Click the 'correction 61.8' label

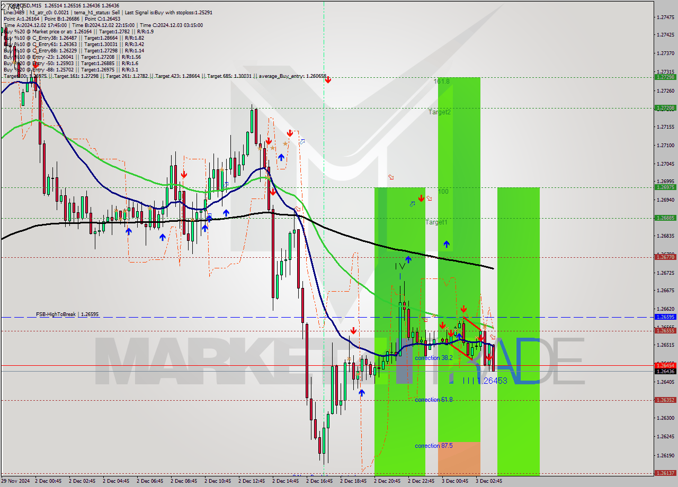tap(434, 400)
